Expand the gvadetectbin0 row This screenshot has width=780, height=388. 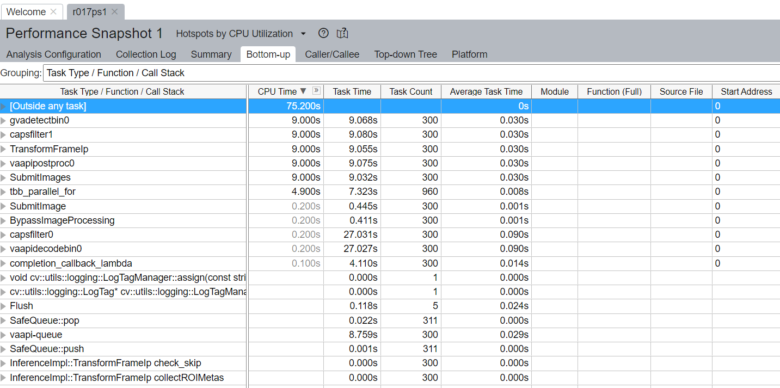click(4, 120)
